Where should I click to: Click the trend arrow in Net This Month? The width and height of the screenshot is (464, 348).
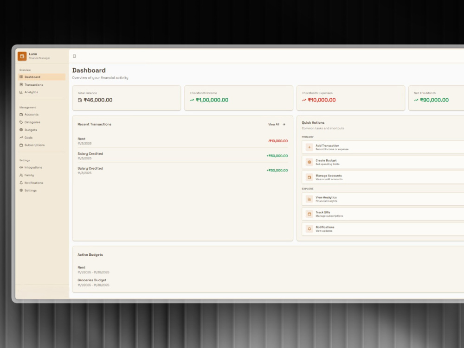coord(416,100)
